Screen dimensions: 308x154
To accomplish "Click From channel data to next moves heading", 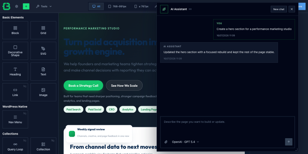I will pyautogui.click(x=113, y=147).
